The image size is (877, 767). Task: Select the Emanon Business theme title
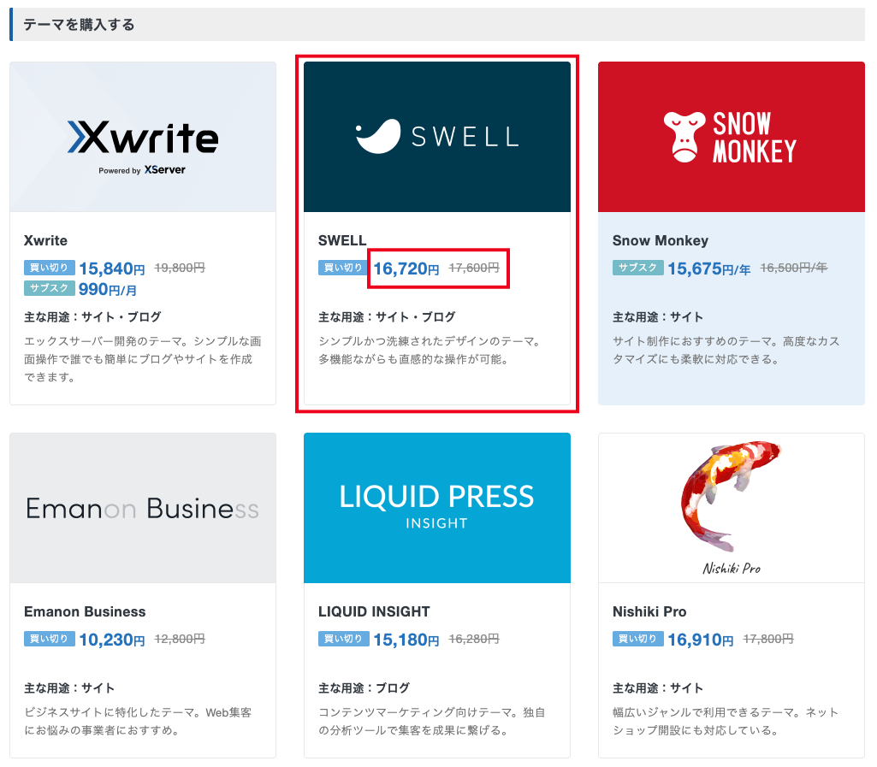85,611
